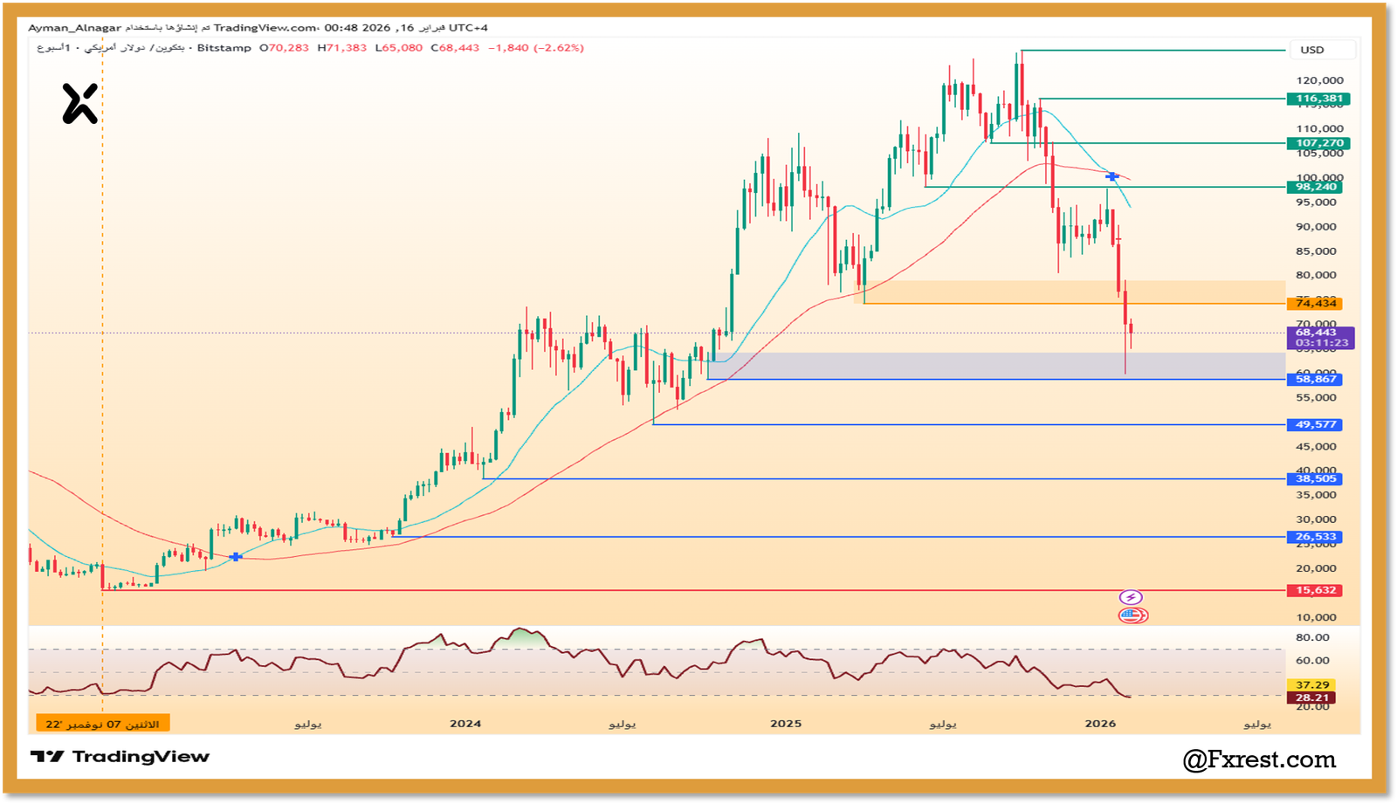The width and height of the screenshot is (1397, 804).
Task: Open the symbol selector showing Bitstamp pair
Action: click(210, 49)
